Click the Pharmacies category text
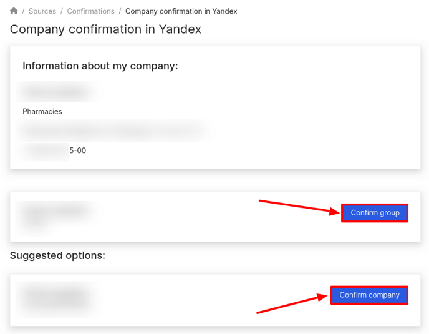 (42, 112)
